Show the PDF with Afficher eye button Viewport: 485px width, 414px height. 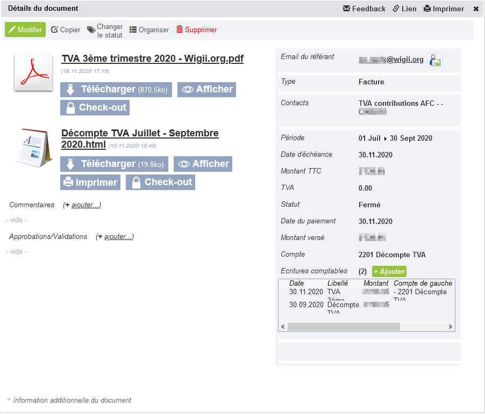click(x=206, y=90)
